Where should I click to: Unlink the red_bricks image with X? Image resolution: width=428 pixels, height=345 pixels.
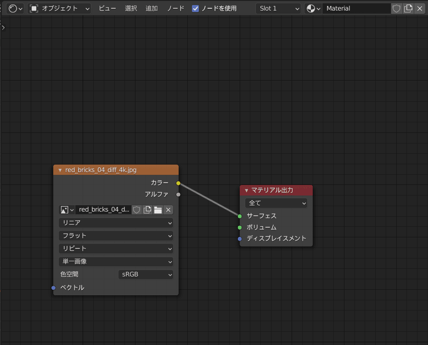169,210
